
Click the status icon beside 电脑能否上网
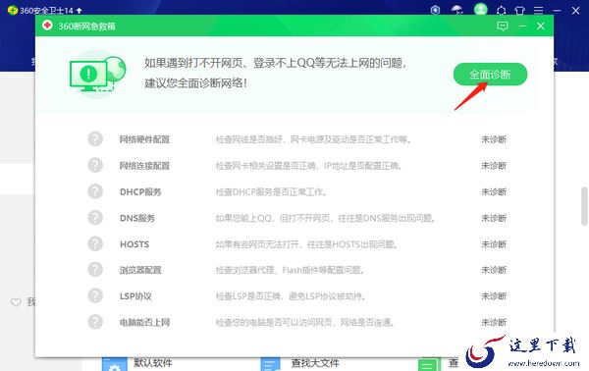pyautogui.click(x=95, y=322)
